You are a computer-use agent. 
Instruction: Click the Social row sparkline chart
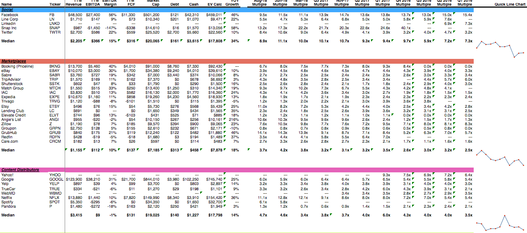pyautogui.click(x=500, y=50)
